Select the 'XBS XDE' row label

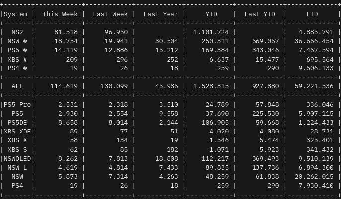pyautogui.click(x=17, y=132)
